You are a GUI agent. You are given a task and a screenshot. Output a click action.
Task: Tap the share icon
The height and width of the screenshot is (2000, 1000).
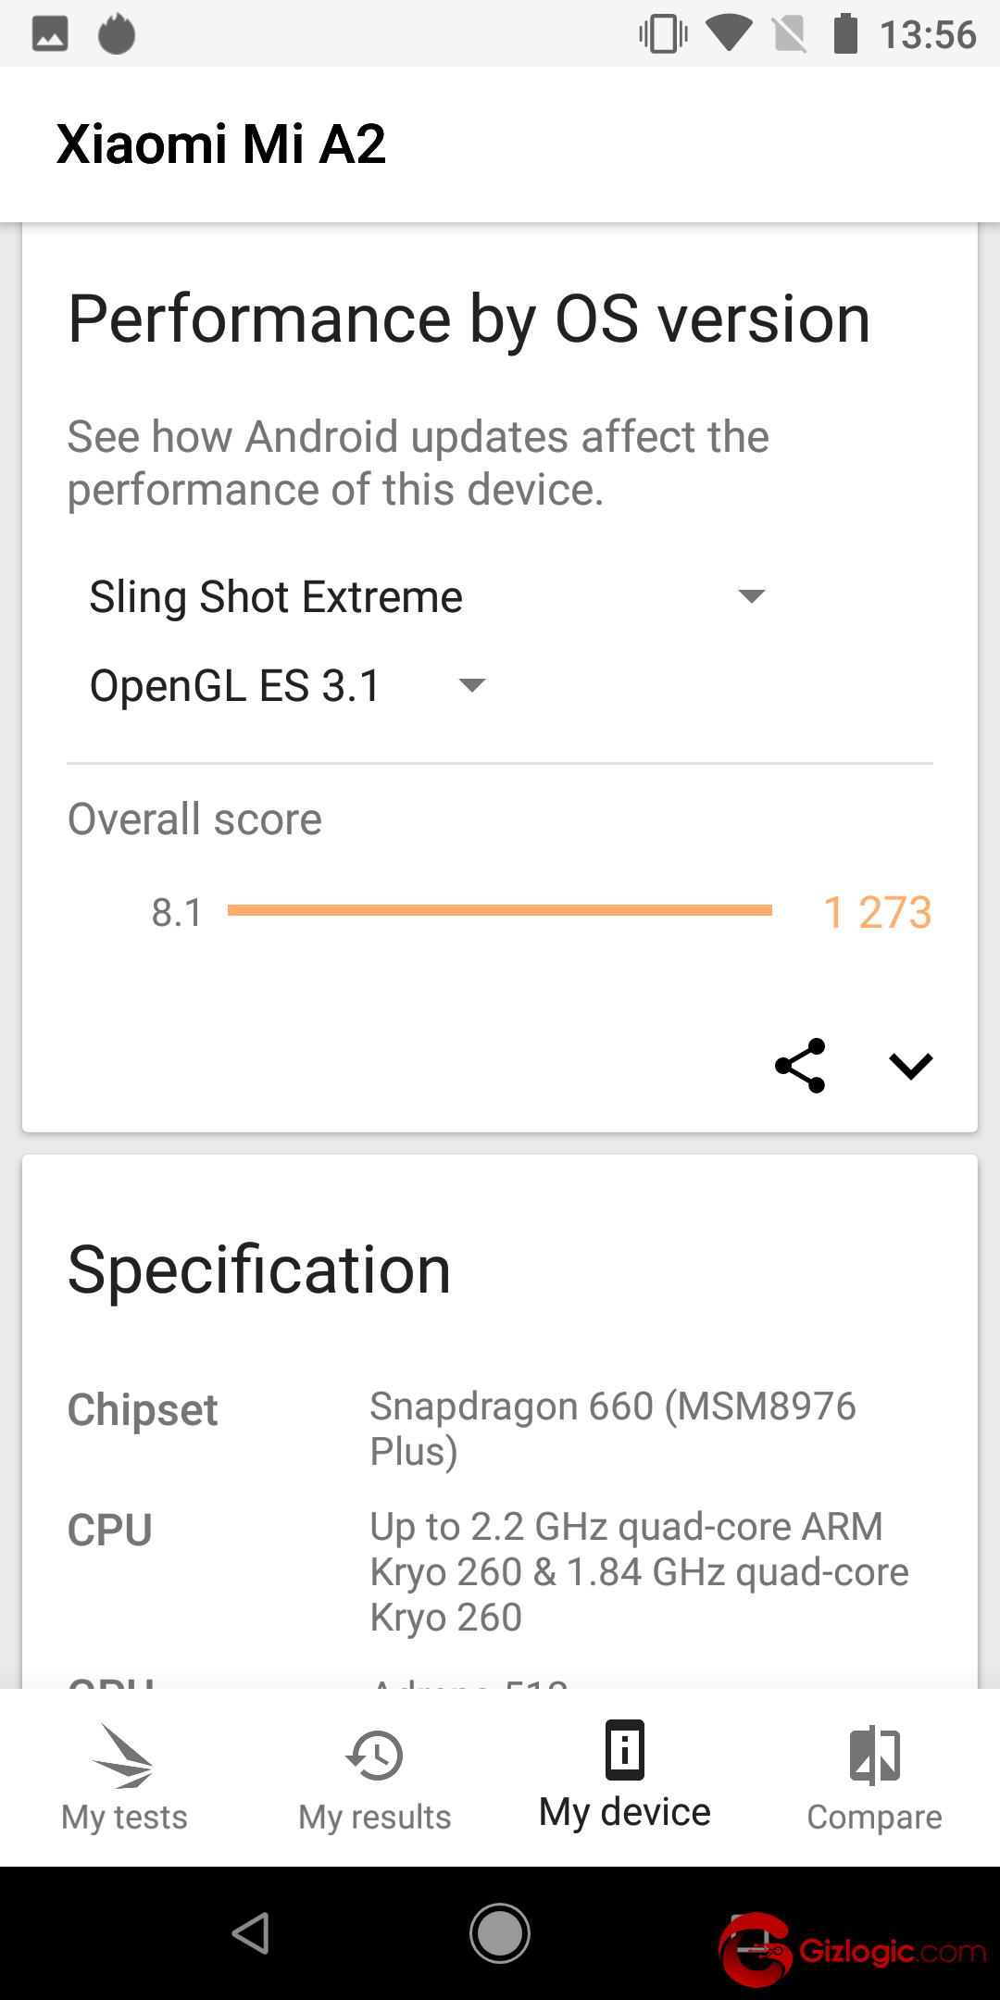point(800,1066)
